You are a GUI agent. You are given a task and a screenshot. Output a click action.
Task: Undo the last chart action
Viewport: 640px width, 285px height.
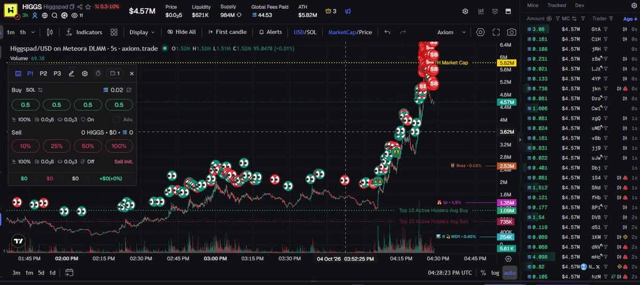(x=388, y=32)
